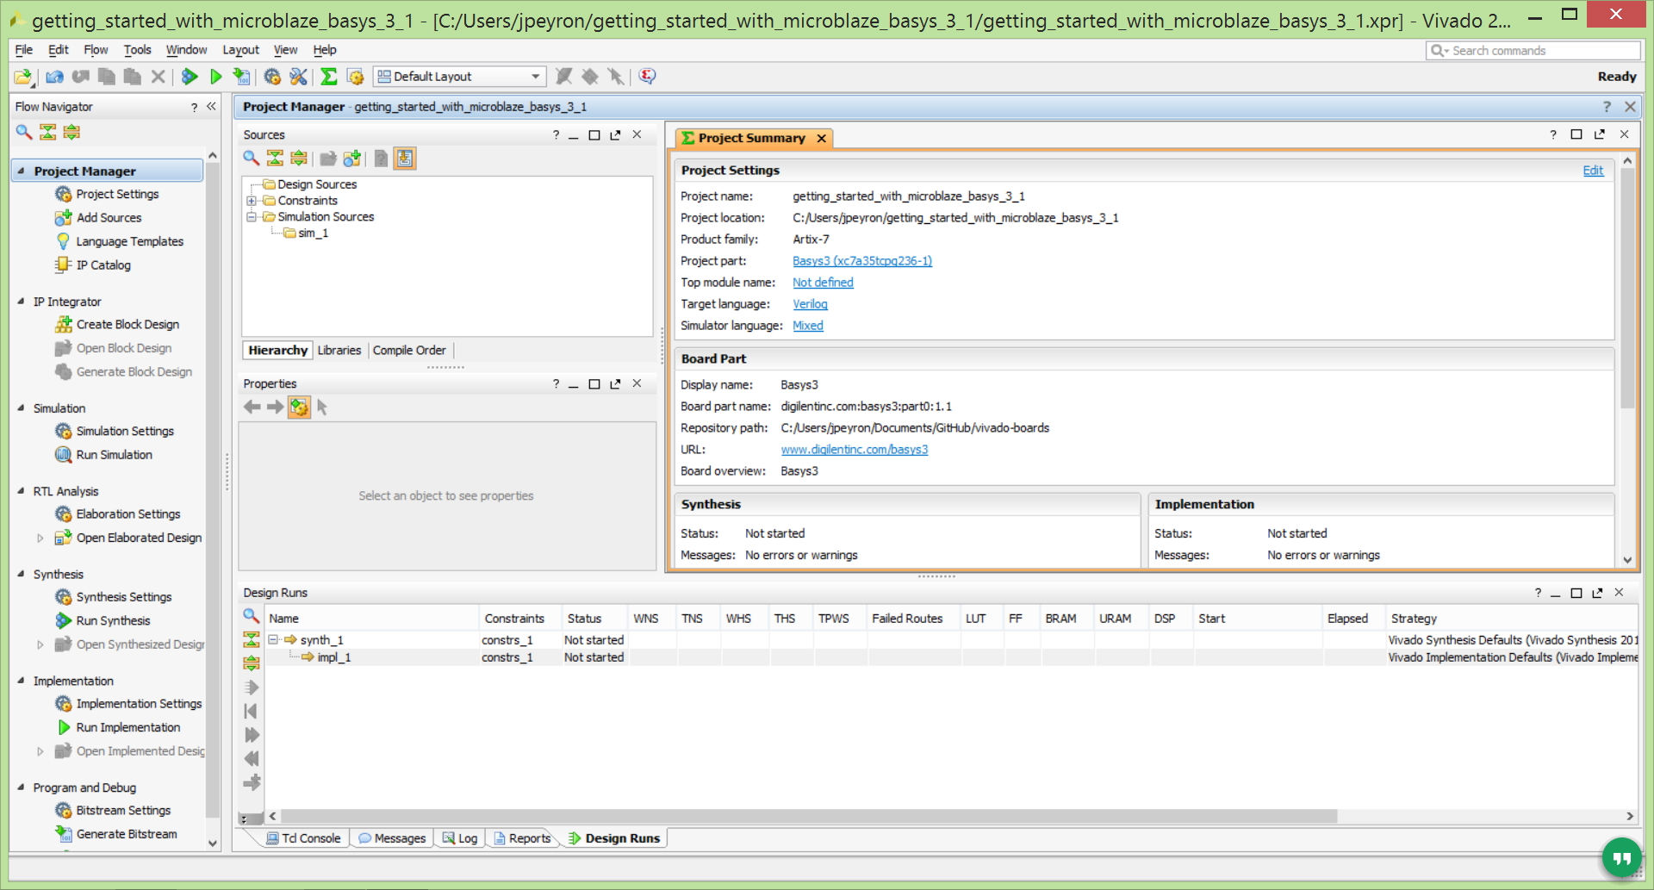Search in the Flow Navigator
Image resolution: width=1654 pixels, height=890 pixels.
click(24, 132)
